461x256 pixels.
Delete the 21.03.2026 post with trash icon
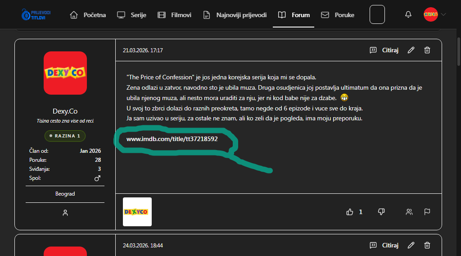coord(427,50)
